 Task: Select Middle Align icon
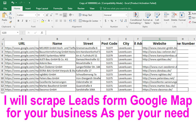(61, 15)
